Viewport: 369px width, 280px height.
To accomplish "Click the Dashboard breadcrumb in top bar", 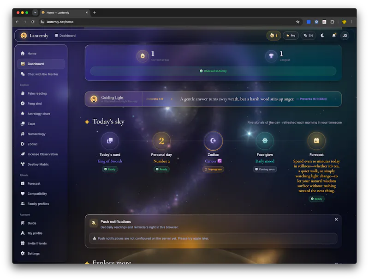I will (x=65, y=36).
